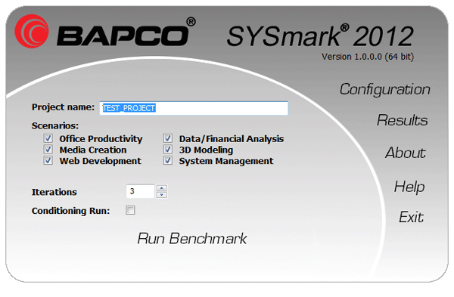Show the About information
Viewport: 454px width, 297px height.
(406, 153)
